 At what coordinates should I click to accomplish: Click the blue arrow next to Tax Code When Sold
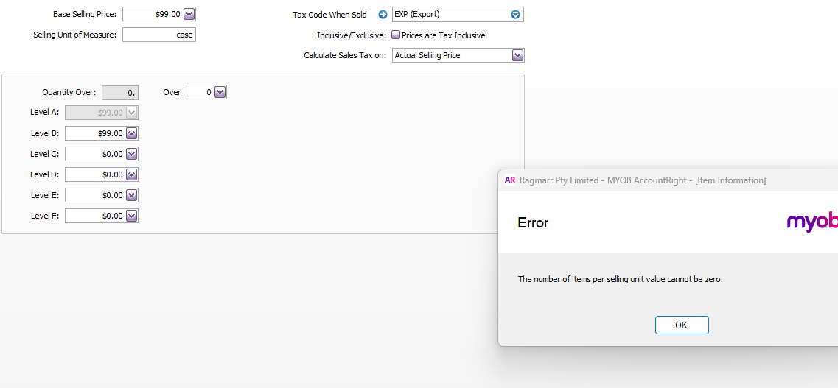(x=383, y=15)
